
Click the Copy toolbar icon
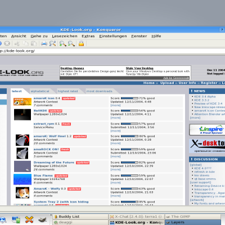point(25,43)
